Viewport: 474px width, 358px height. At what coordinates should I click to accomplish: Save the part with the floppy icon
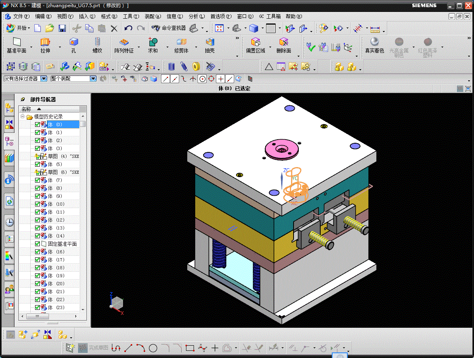[62, 28]
